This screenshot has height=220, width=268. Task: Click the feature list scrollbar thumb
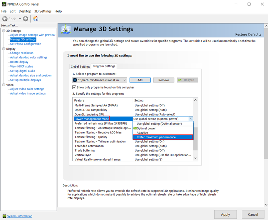point(195,139)
